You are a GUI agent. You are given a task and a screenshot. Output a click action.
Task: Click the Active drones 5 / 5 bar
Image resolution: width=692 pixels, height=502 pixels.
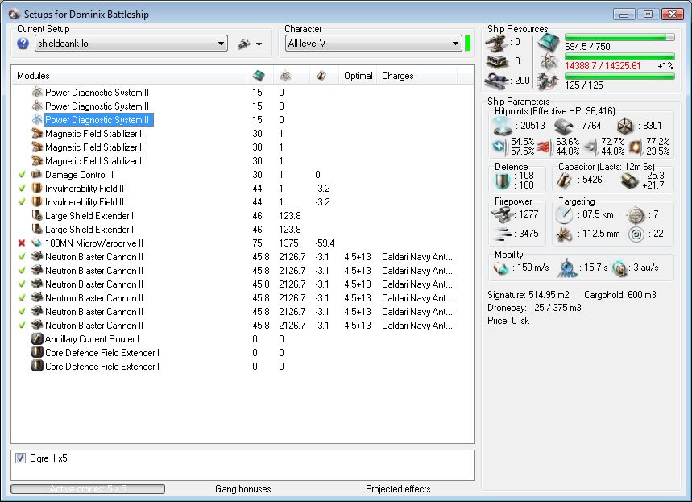pyautogui.click(x=88, y=489)
